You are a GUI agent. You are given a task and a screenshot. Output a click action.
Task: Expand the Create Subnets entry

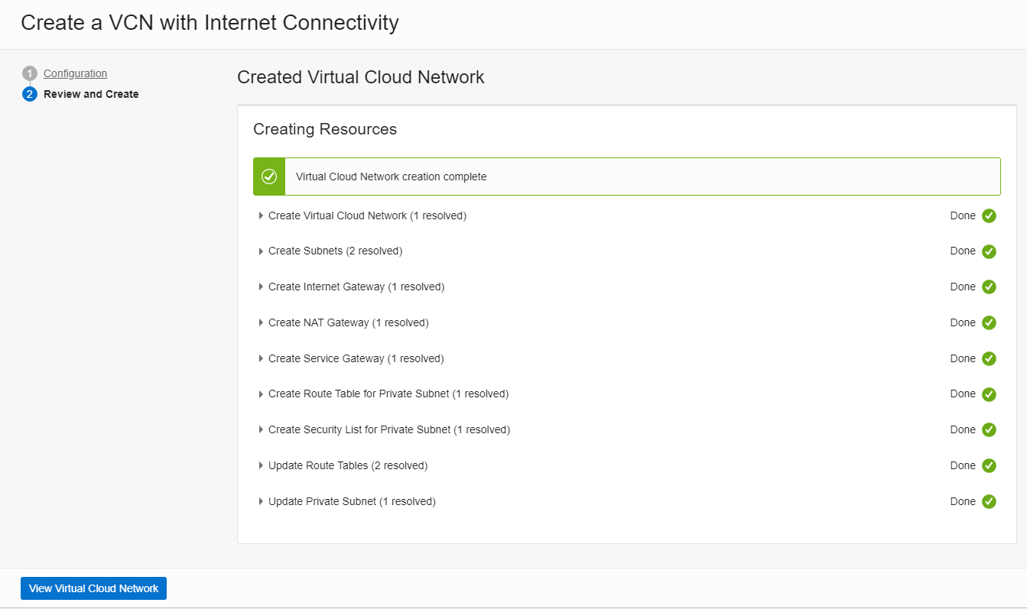(261, 251)
